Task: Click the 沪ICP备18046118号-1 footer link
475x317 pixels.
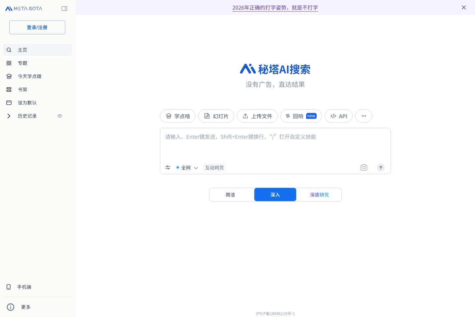Action: click(275, 313)
